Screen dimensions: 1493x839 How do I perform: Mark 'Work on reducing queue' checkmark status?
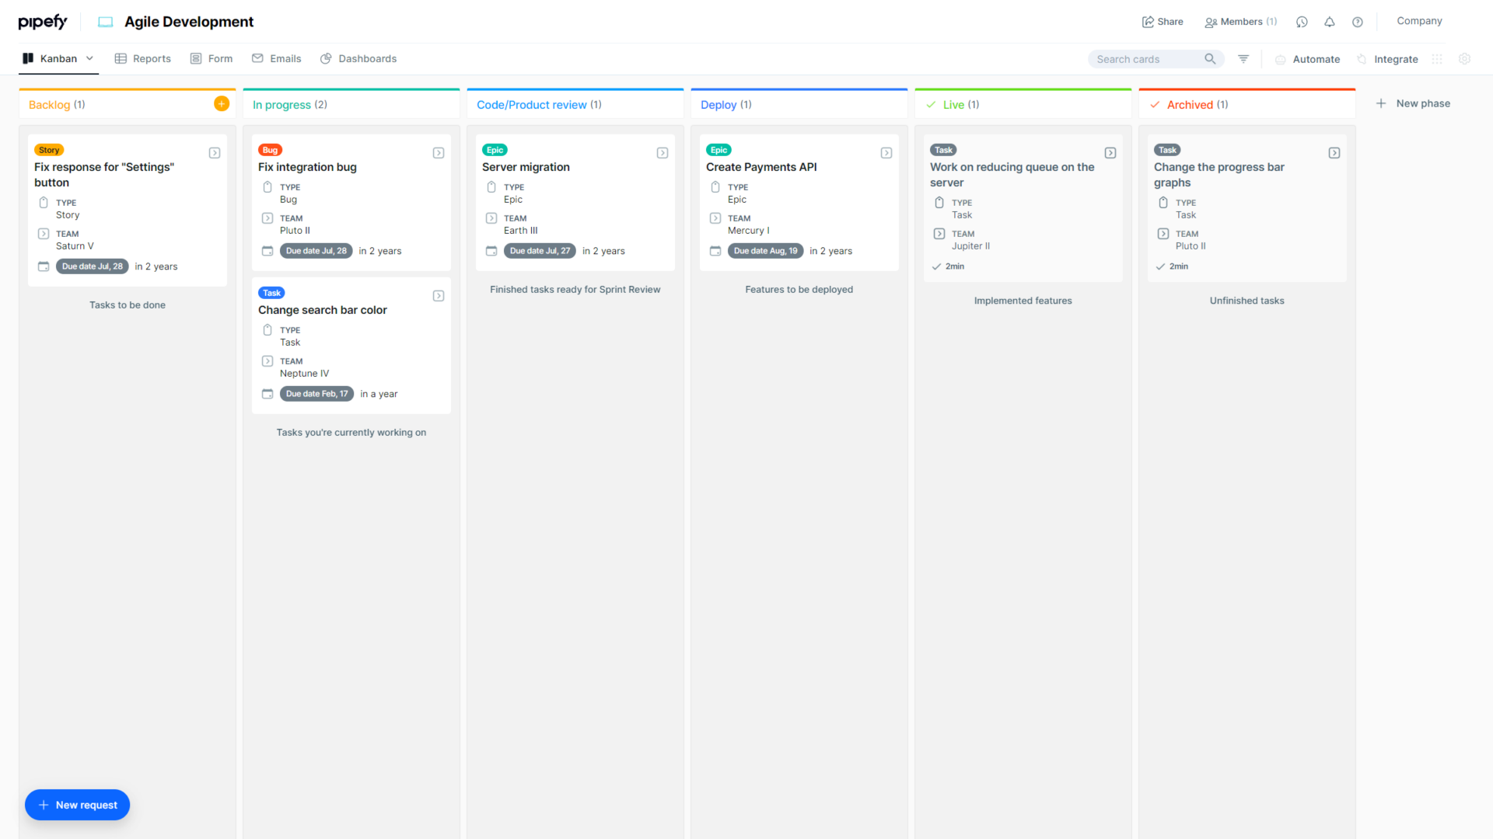[938, 266]
